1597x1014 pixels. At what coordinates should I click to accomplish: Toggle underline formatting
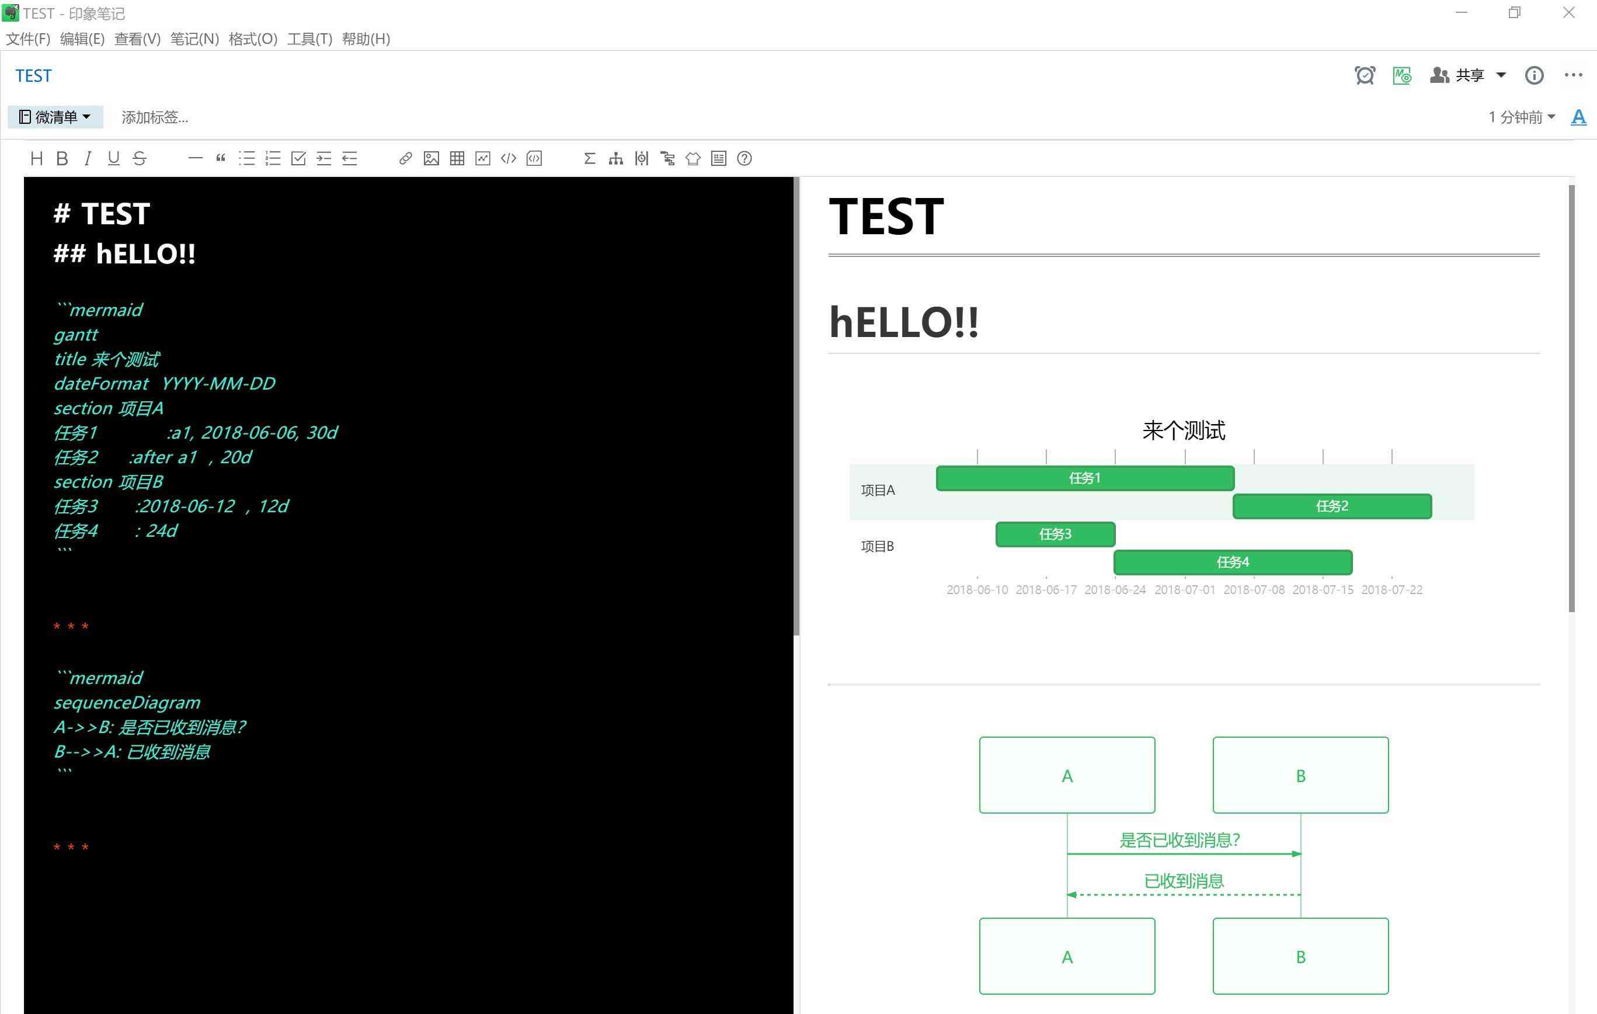(x=113, y=159)
